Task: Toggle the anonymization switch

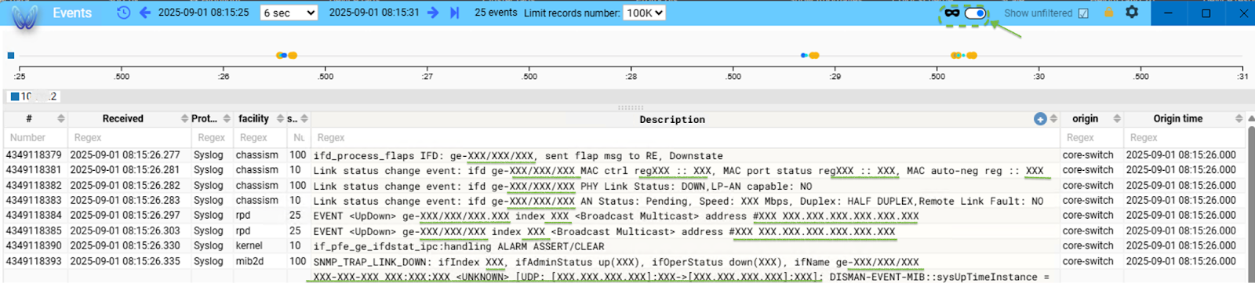Action: 975,13
